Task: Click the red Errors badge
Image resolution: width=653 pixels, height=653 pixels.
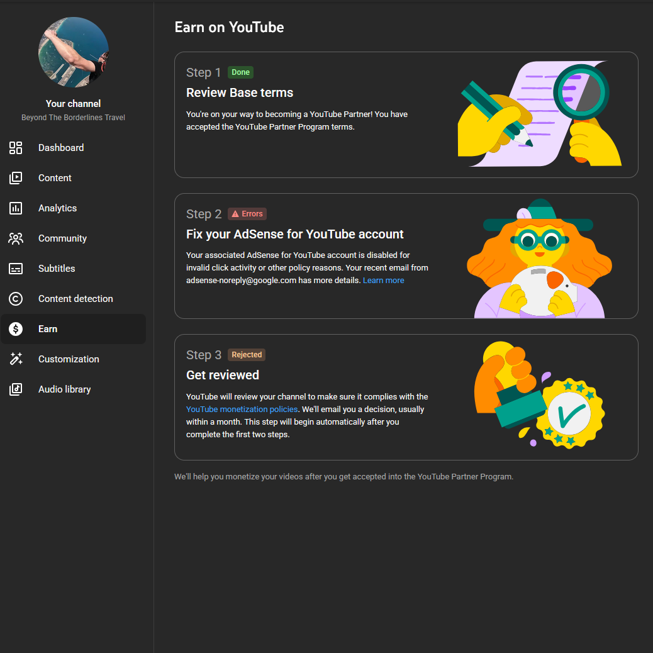Action: pyautogui.click(x=247, y=214)
